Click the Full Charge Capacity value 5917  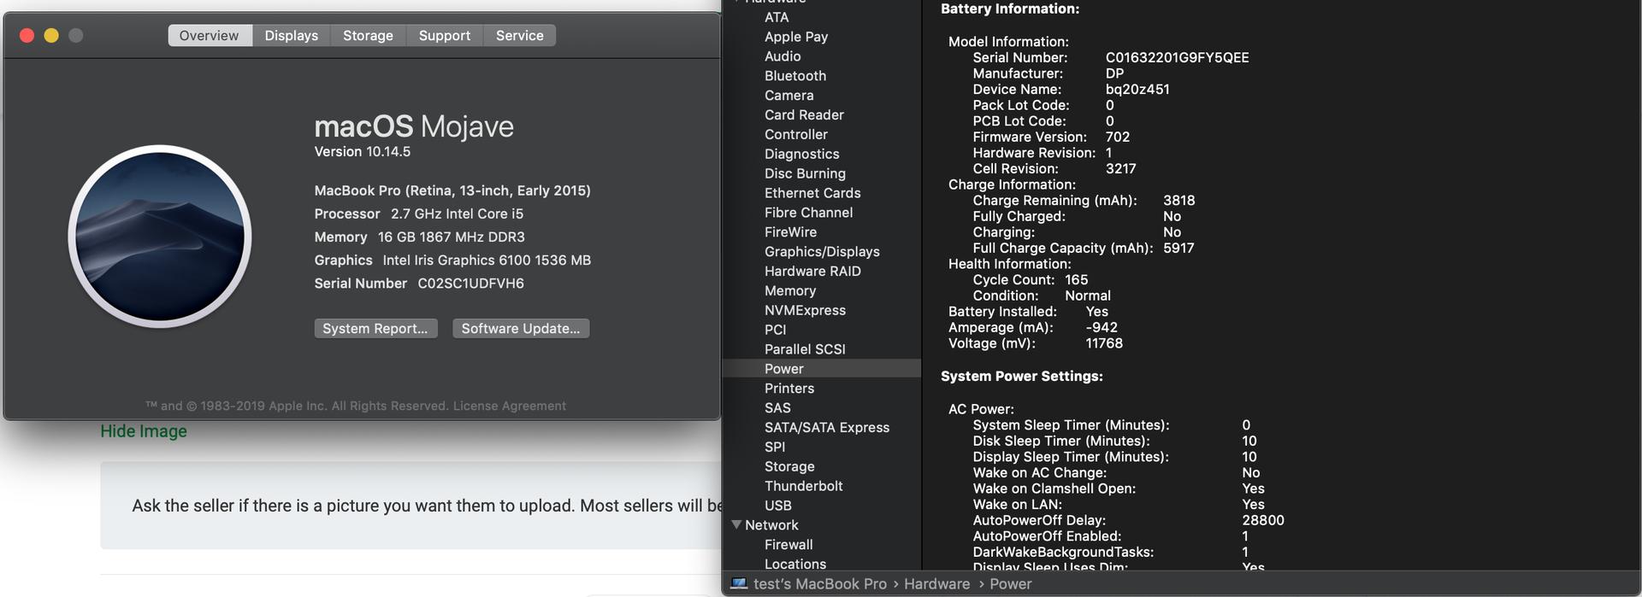[1178, 248]
